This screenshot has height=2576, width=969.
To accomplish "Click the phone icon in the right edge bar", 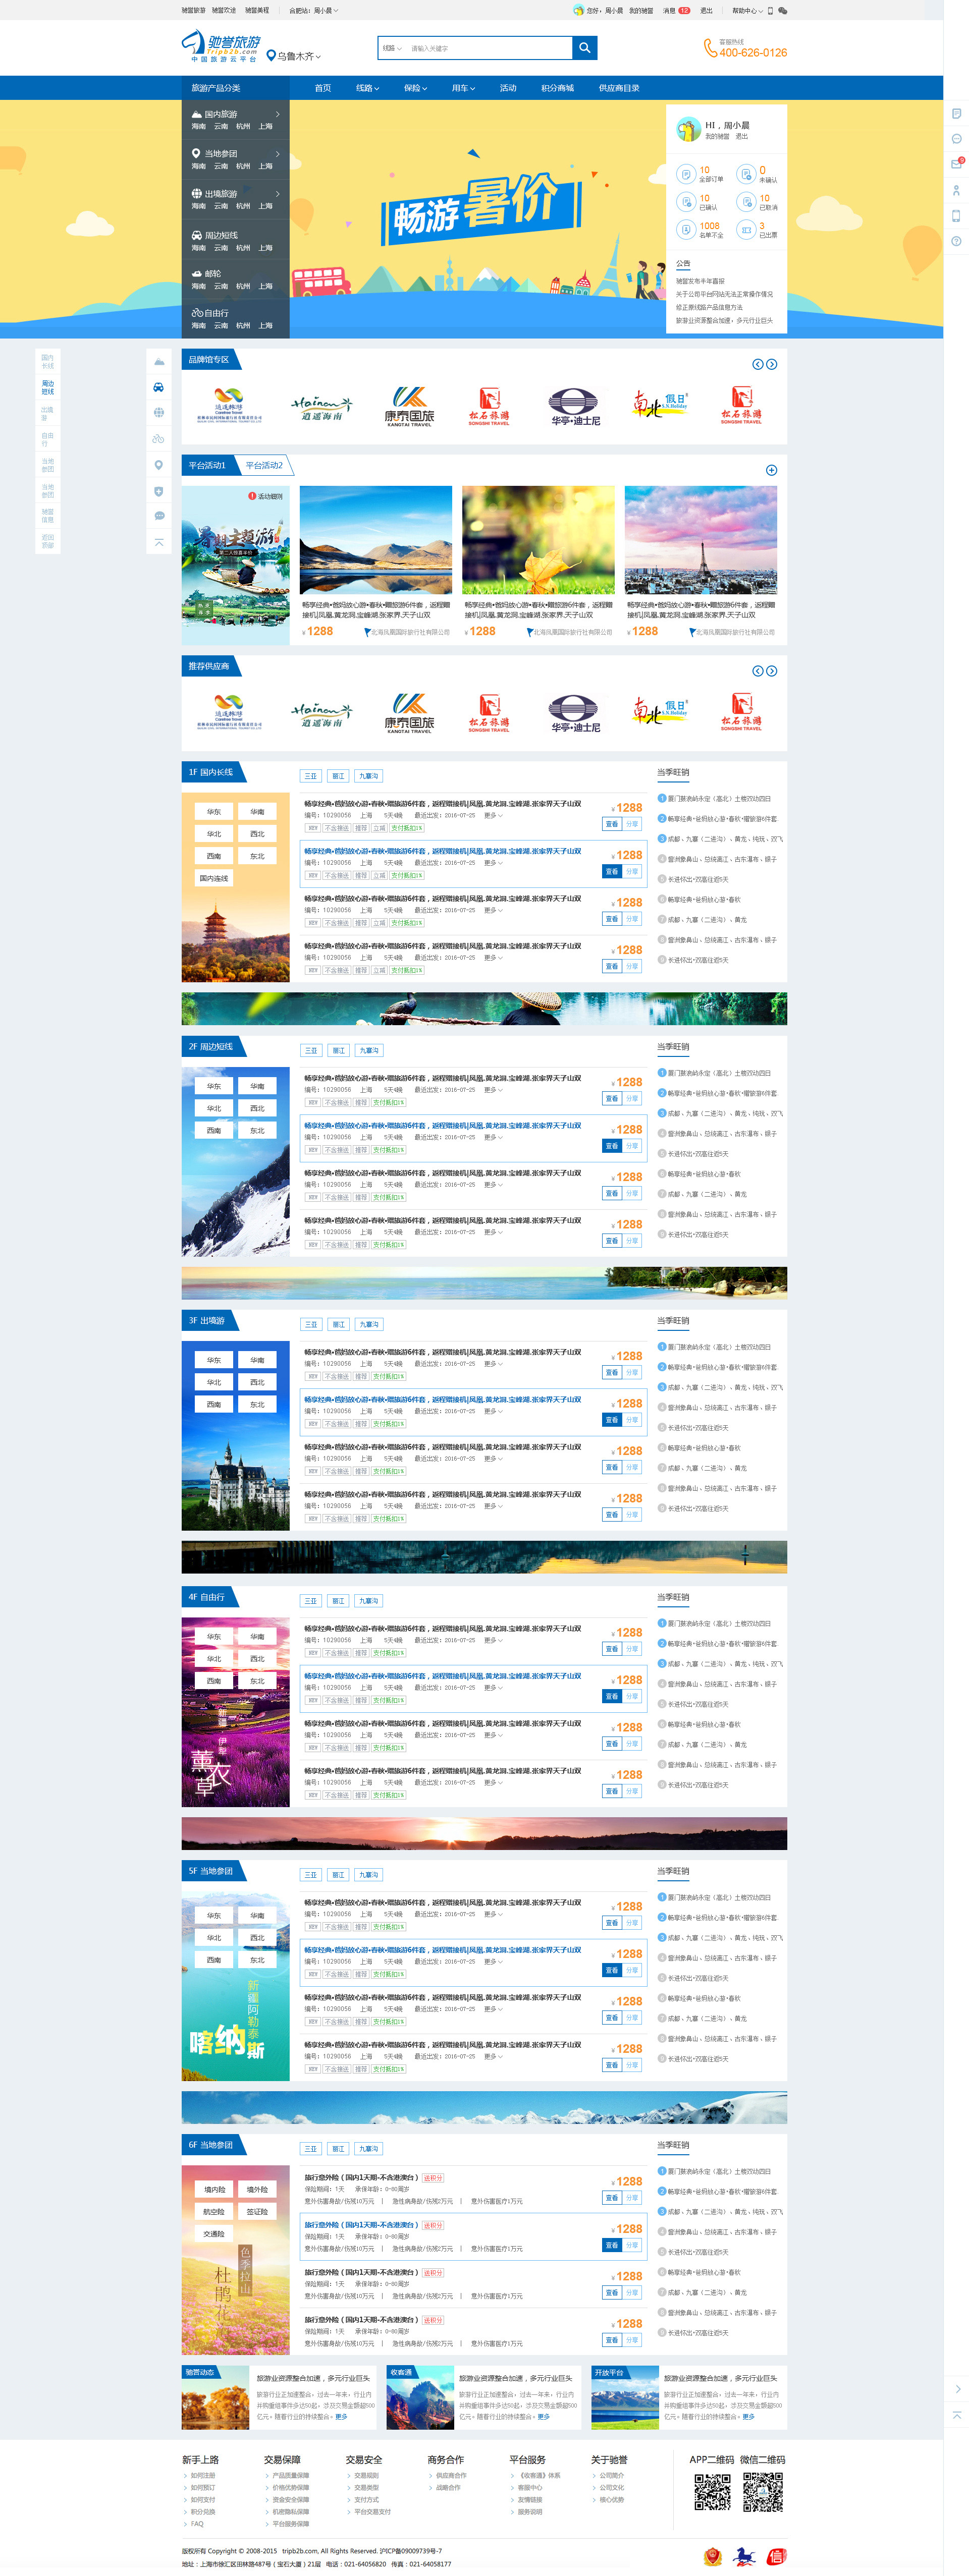I will click(x=956, y=216).
